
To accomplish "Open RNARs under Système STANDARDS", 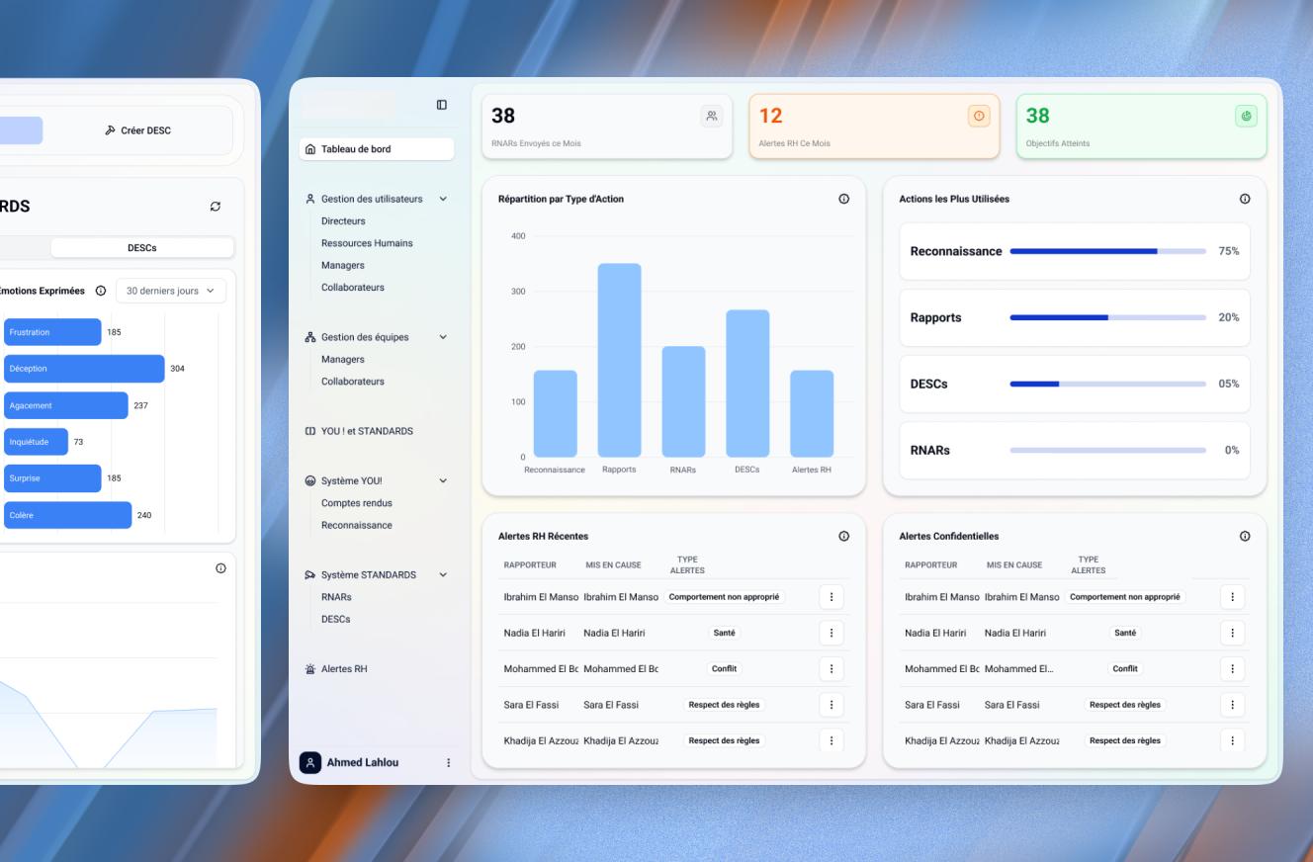I will pyautogui.click(x=336, y=597).
